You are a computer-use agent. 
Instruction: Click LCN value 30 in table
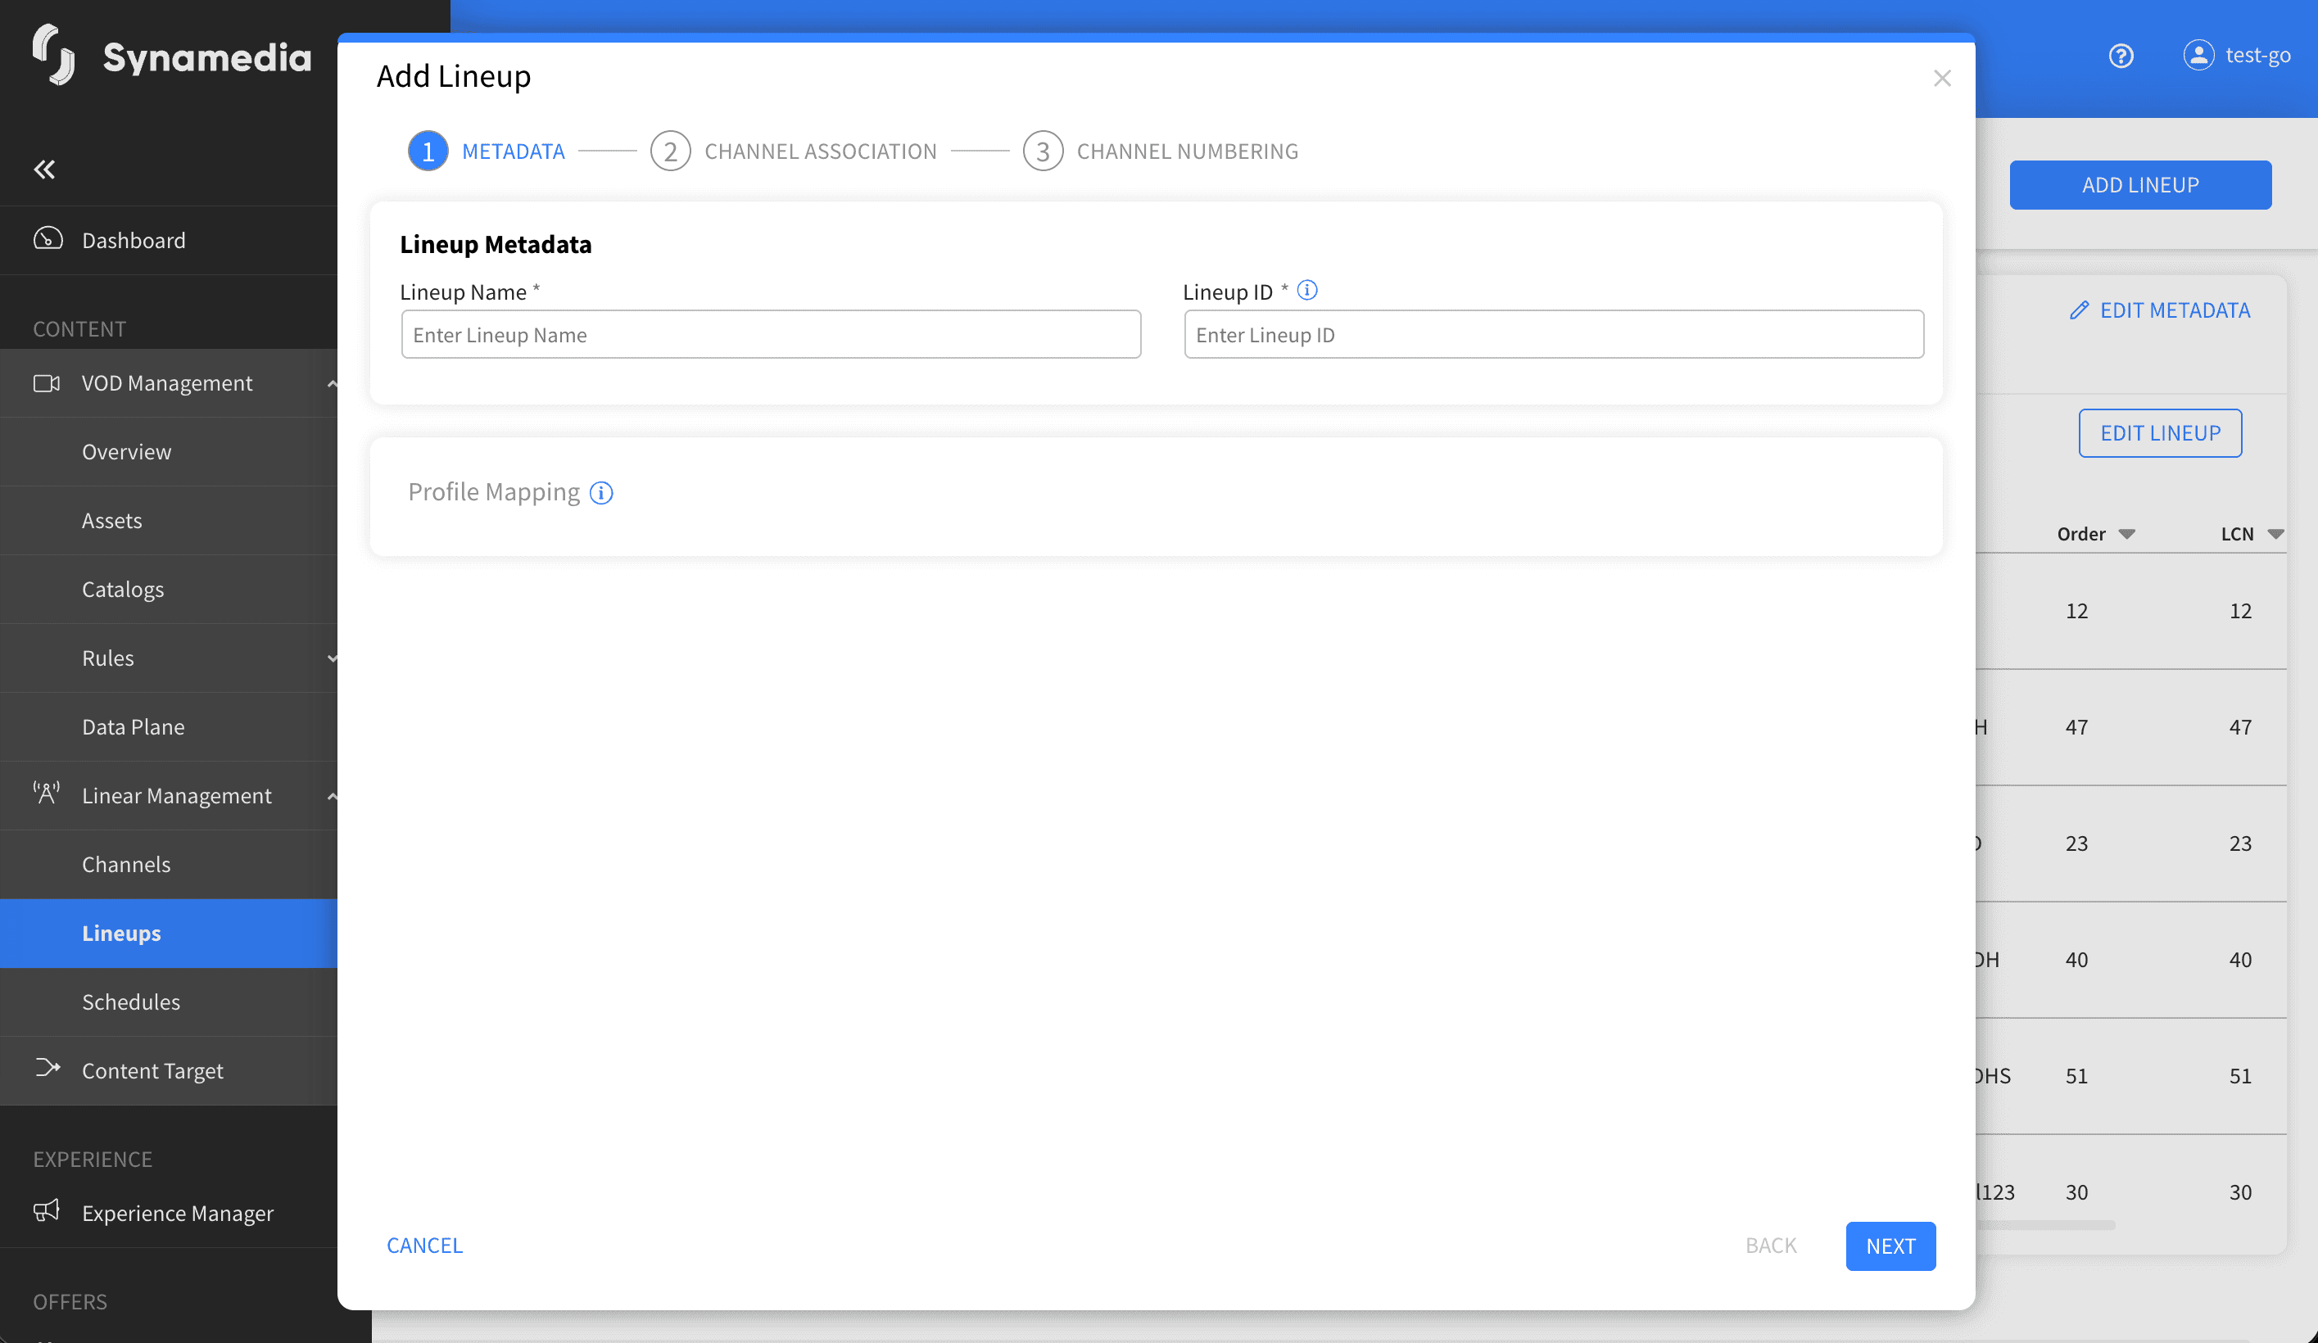pos(2240,1193)
